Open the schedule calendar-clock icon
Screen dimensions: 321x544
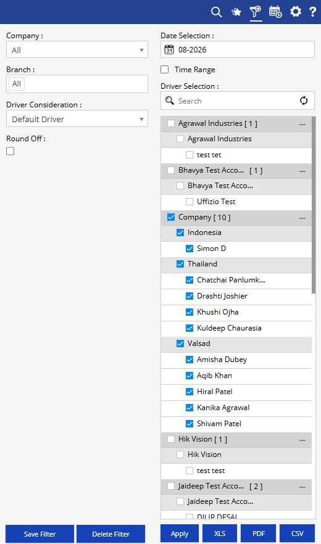(x=275, y=12)
